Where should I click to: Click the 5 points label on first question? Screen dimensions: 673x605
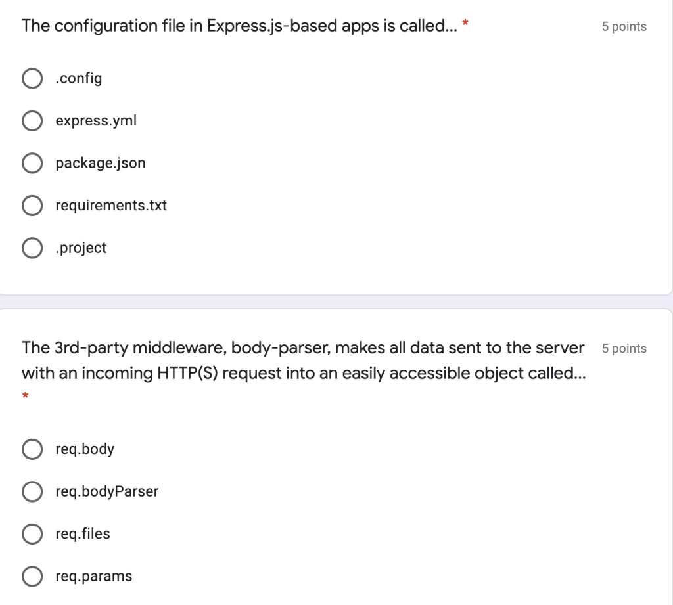(623, 26)
